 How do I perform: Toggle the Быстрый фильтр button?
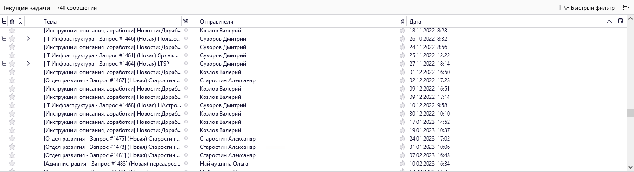pyautogui.click(x=589, y=8)
